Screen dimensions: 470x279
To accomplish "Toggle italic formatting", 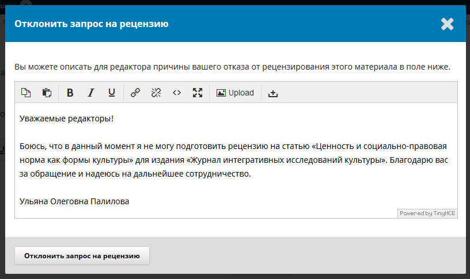I will [x=90, y=93].
